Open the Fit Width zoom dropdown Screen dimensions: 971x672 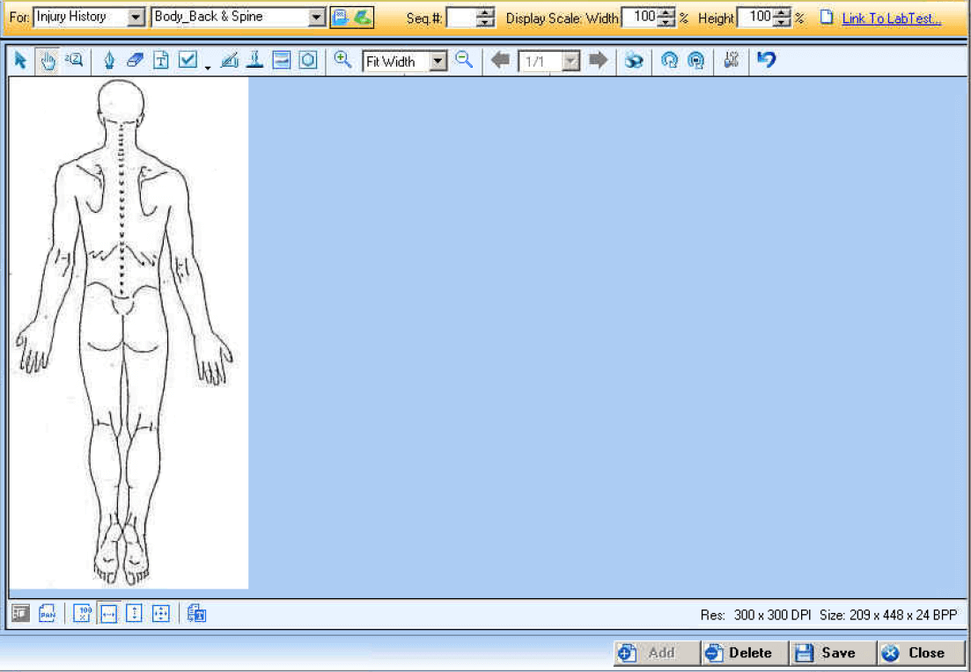tap(438, 62)
